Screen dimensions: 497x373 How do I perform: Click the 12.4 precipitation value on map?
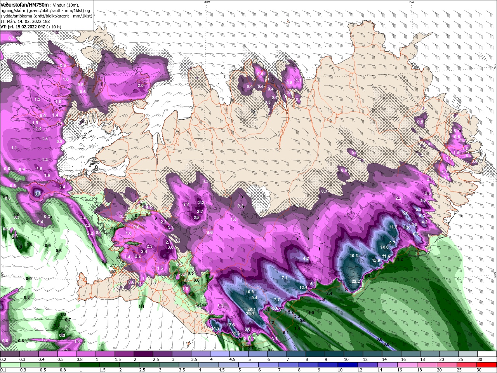(303, 288)
